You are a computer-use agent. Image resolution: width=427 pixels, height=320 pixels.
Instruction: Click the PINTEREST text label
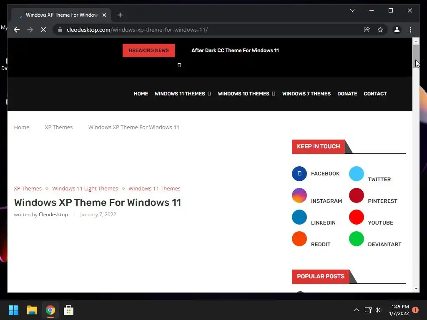[382, 201]
